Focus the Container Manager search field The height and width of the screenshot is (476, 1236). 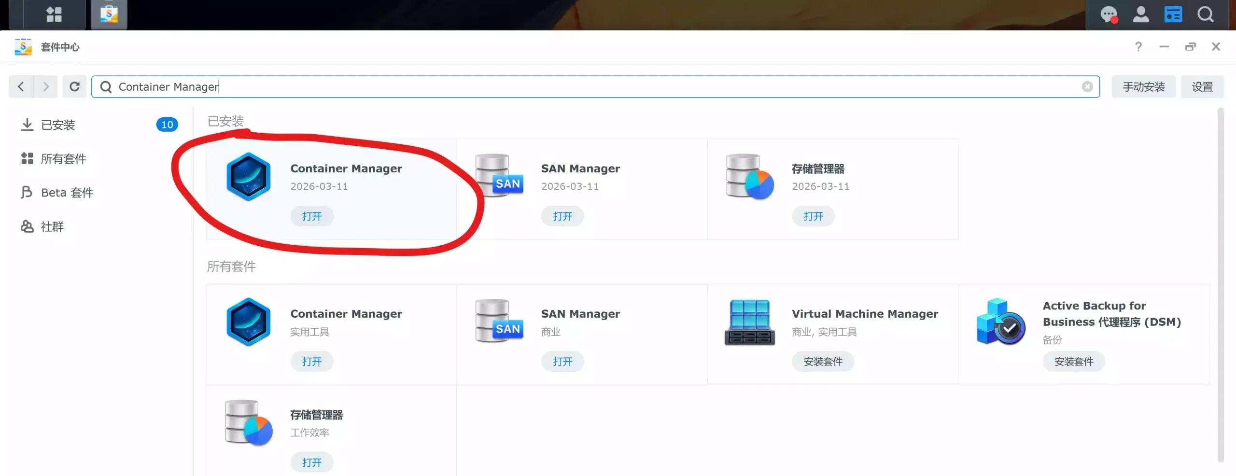coord(596,86)
